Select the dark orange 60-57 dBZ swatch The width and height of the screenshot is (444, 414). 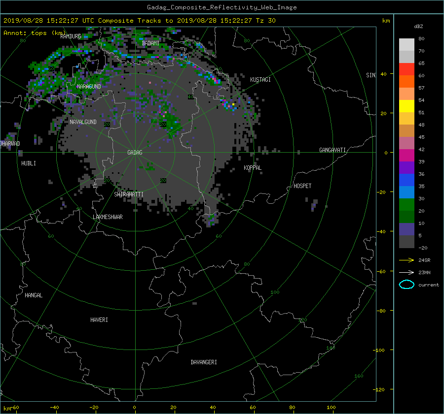coord(407,82)
